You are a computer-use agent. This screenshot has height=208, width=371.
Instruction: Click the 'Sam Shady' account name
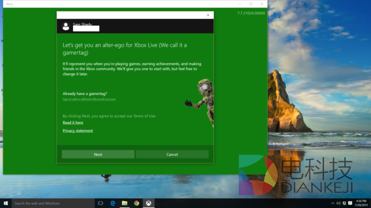(82, 24)
